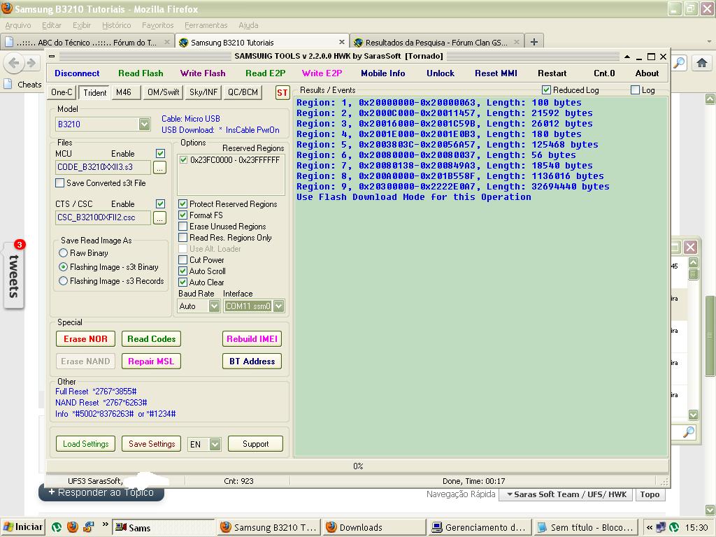Browse for CTS/CSC file with ellipsis button

[159, 218]
